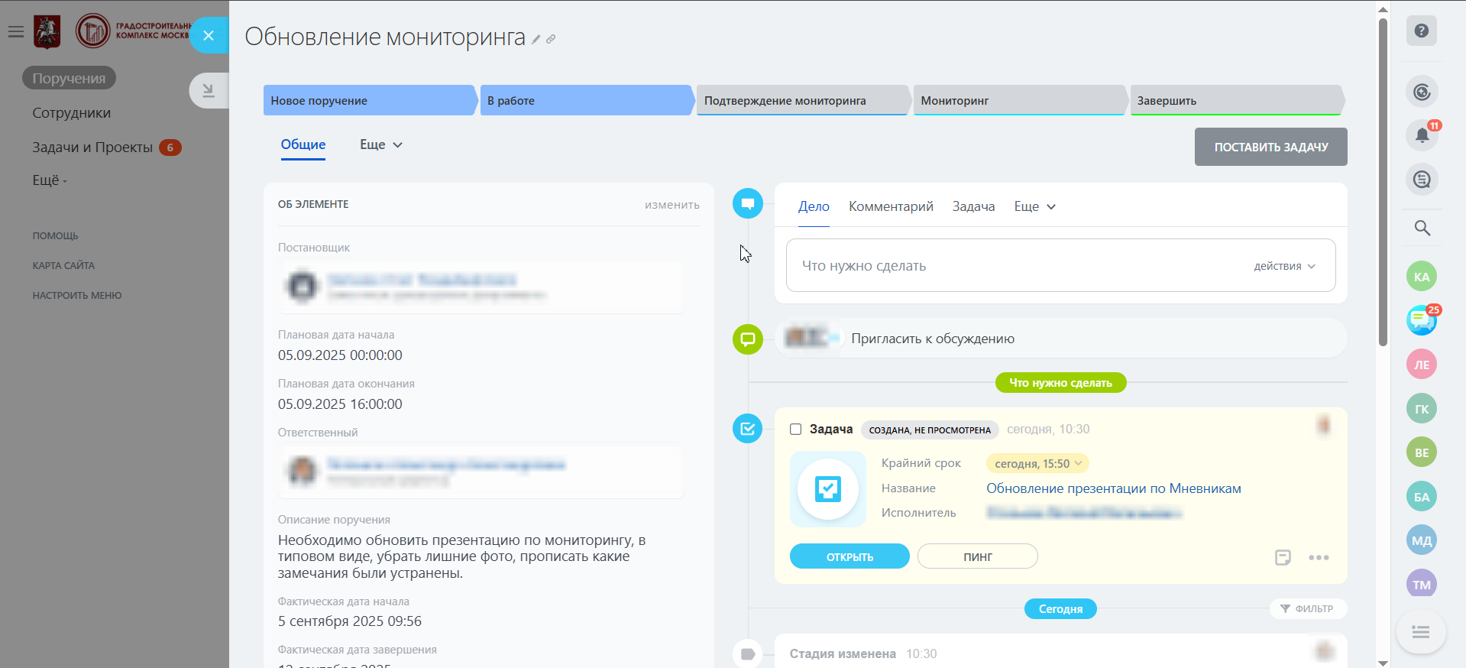Click изменить link in ОБ ЭЛЕМЕНТЕ

(672, 205)
